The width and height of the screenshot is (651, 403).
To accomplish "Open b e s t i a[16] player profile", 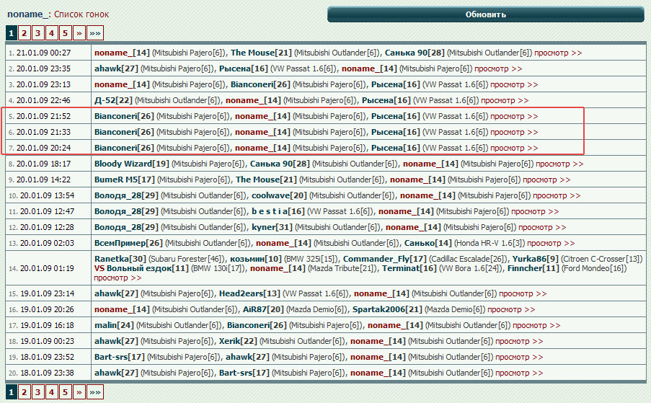I will [278, 211].
